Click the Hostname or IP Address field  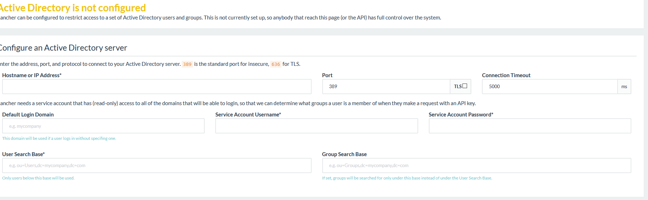click(157, 86)
